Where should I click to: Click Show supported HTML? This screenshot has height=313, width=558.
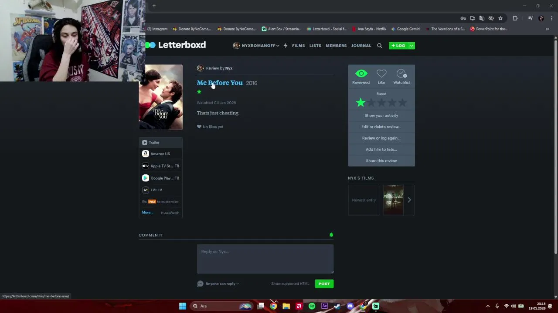point(290,284)
